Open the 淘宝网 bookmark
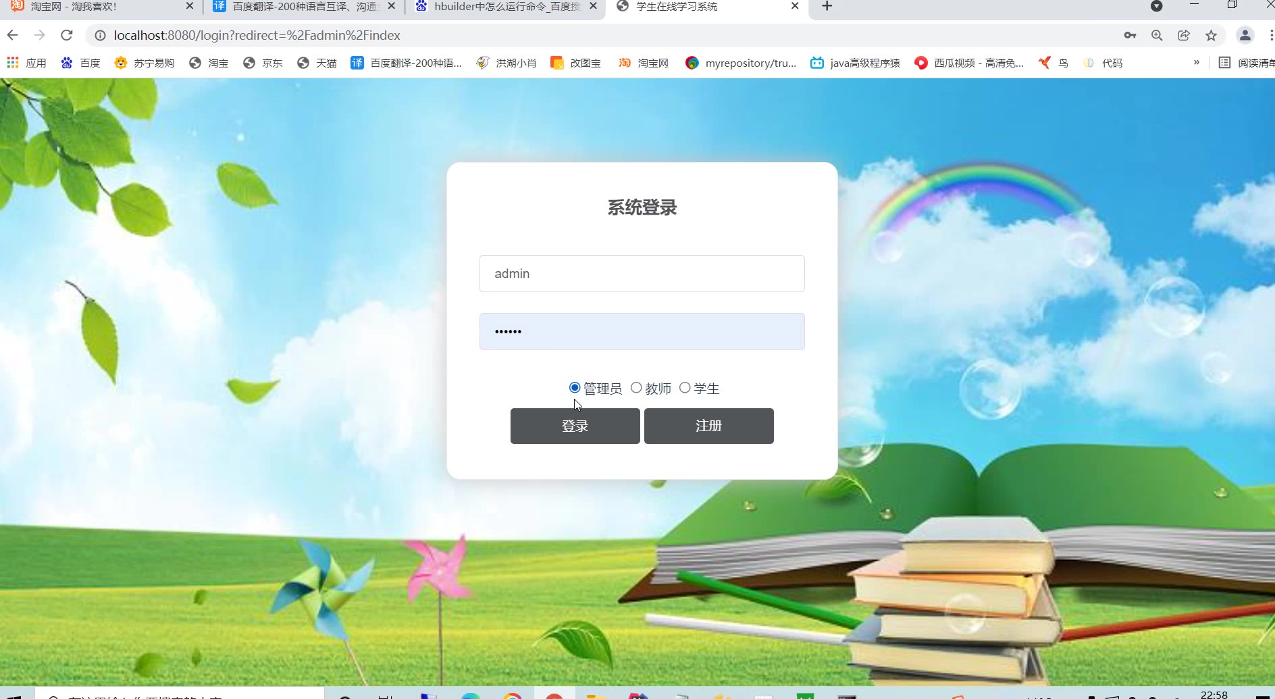The image size is (1275, 699). coord(644,63)
